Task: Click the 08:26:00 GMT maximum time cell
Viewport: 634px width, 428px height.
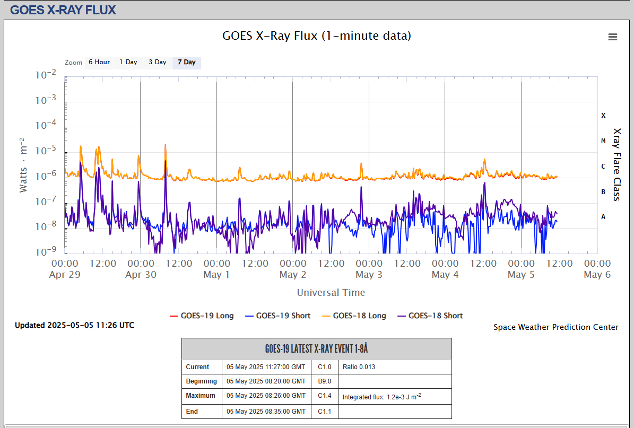Action: point(266,396)
